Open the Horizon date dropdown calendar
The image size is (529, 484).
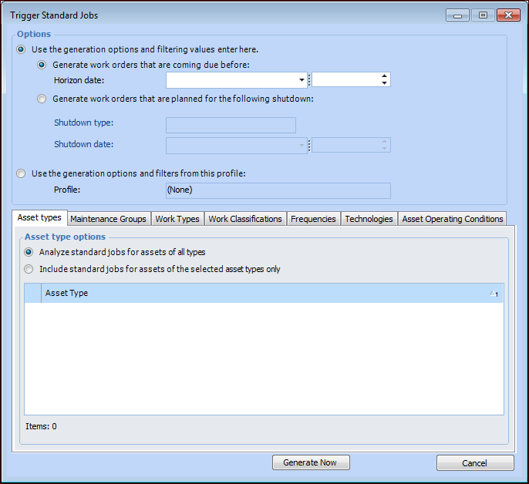click(x=302, y=80)
